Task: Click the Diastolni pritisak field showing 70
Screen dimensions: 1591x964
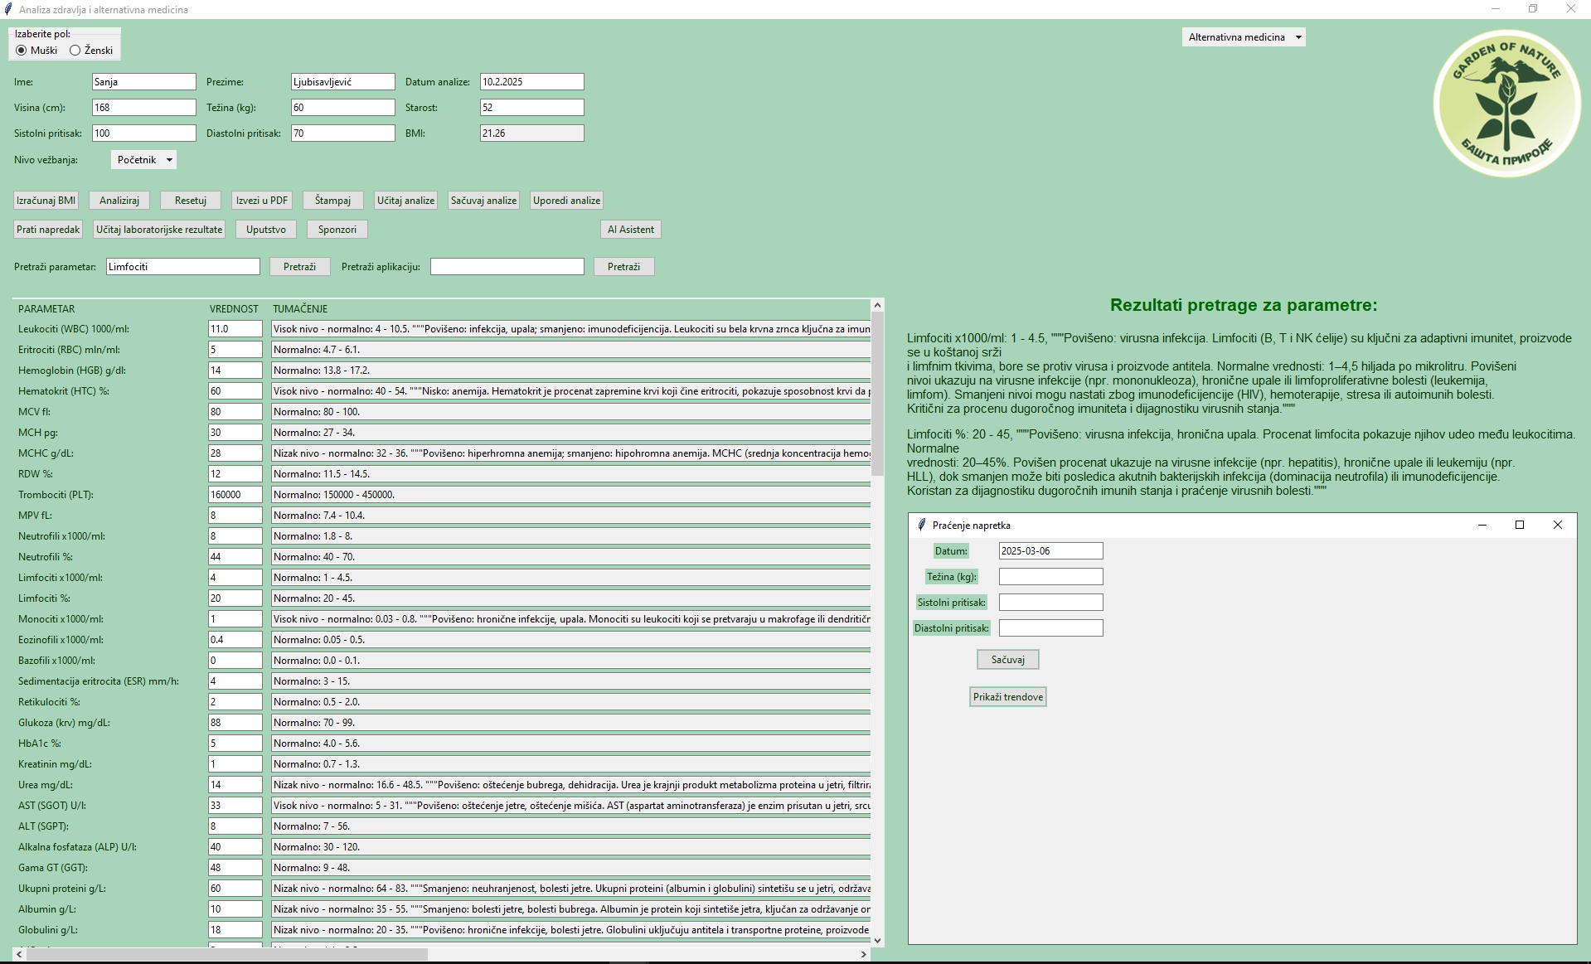Action: point(343,133)
